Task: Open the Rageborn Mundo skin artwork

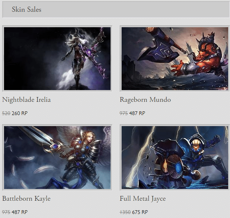Action: 175,58
